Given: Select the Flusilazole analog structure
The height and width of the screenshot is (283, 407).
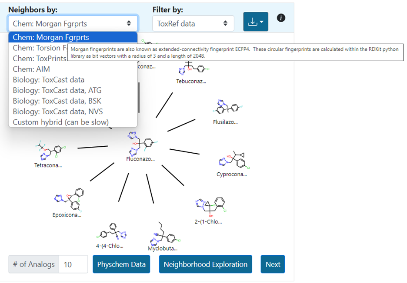Looking at the screenshot, I should [227, 107].
